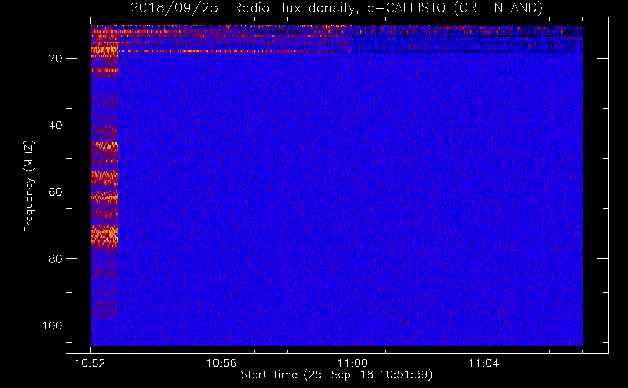
Task: Click the 11:00 time tick label
Action: point(352,364)
